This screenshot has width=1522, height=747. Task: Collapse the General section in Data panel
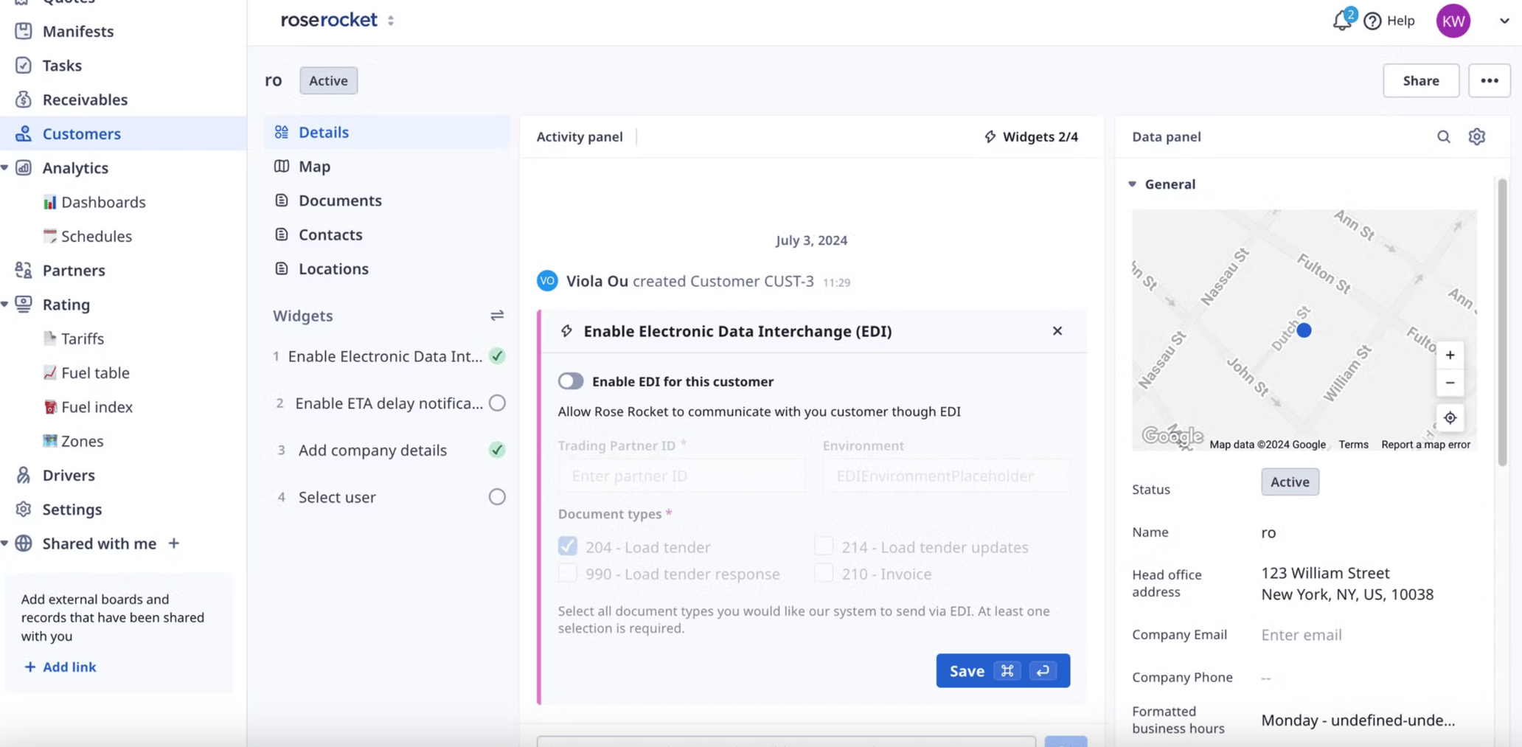[1133, 184]
